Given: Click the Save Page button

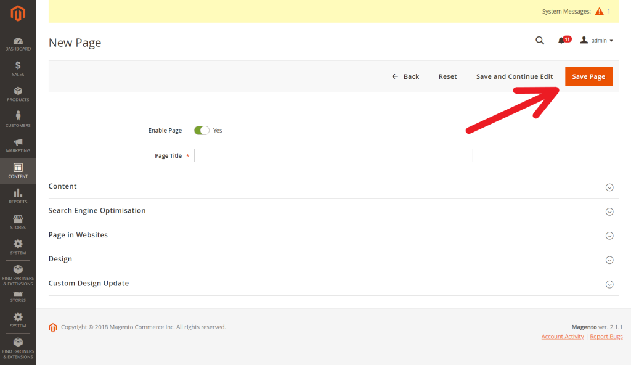Looking at the screenshot, I should (x=588, y=76).
